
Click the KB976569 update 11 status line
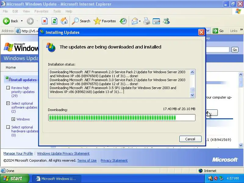[x=117, y=74]
